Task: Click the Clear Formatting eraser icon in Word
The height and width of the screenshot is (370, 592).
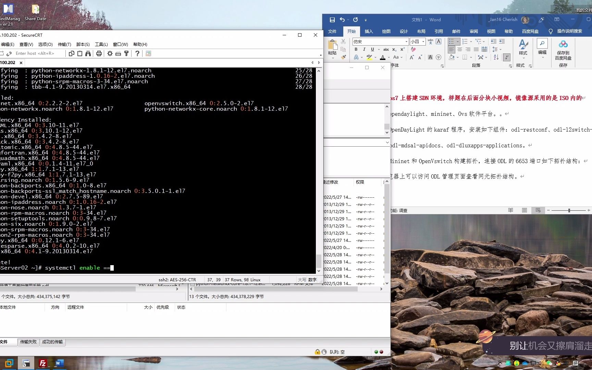Action: pyautogui.click(x=414, y=49)
